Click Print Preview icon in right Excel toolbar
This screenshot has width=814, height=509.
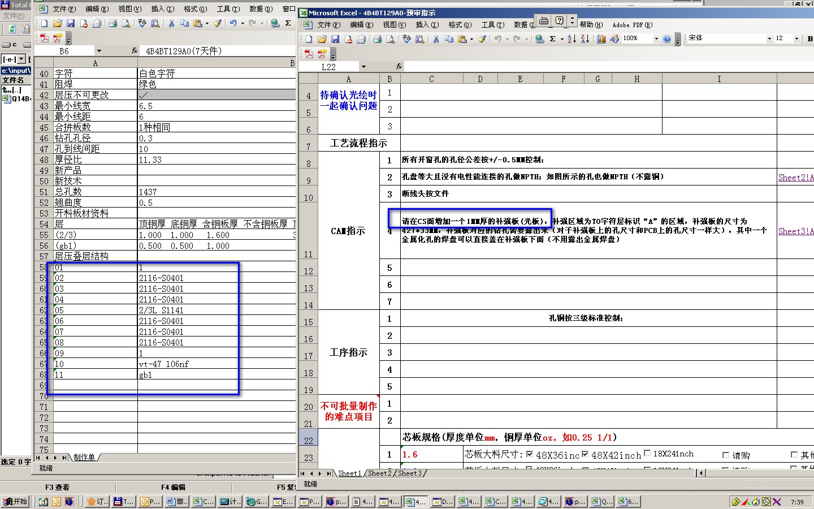click(390, 39)
